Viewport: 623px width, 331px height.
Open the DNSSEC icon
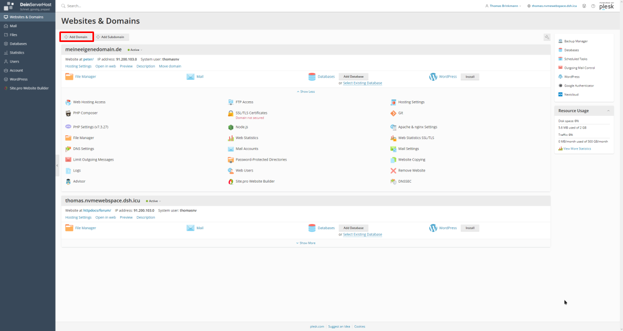(x=393, y=181)
